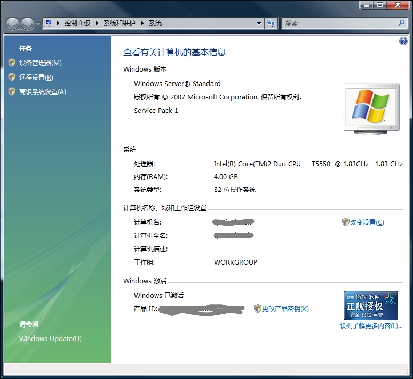Viewport: 413px width, 379px height.
Task: Click the WORKGROUP workgroup value
Action: [235, 262]
